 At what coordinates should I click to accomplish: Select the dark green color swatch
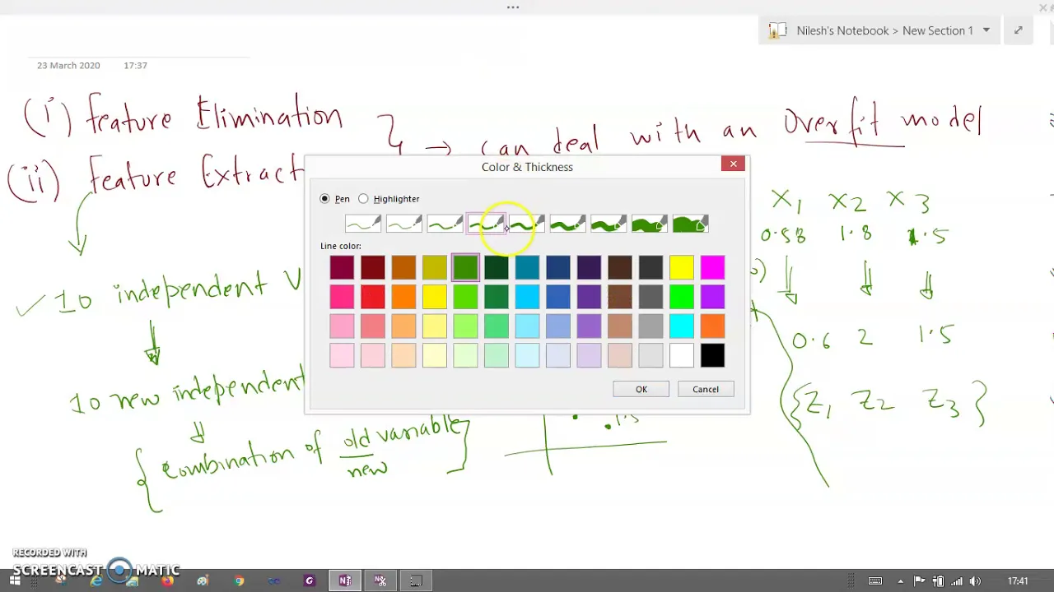(496, 267)
